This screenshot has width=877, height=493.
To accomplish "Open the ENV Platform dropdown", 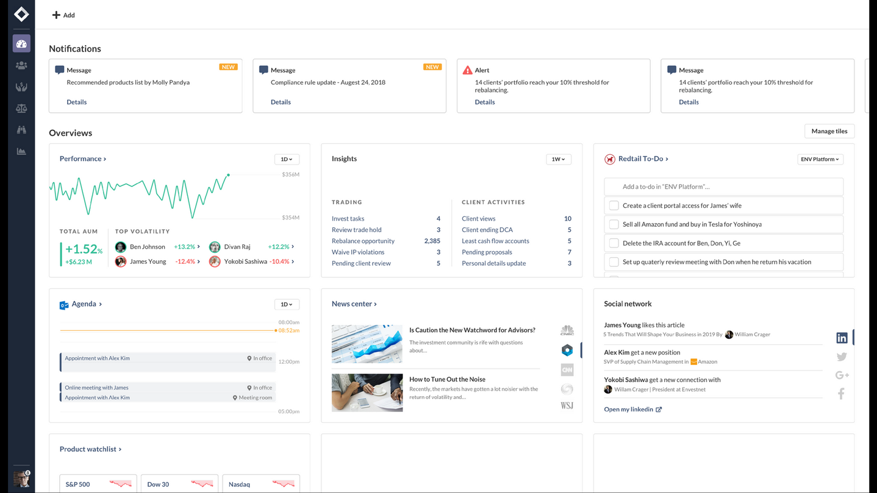I will [820, 159].
